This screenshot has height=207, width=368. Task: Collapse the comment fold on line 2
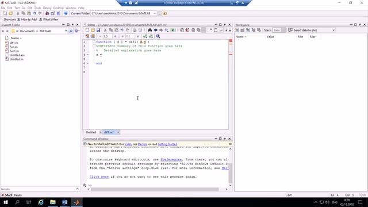(94, 46)
